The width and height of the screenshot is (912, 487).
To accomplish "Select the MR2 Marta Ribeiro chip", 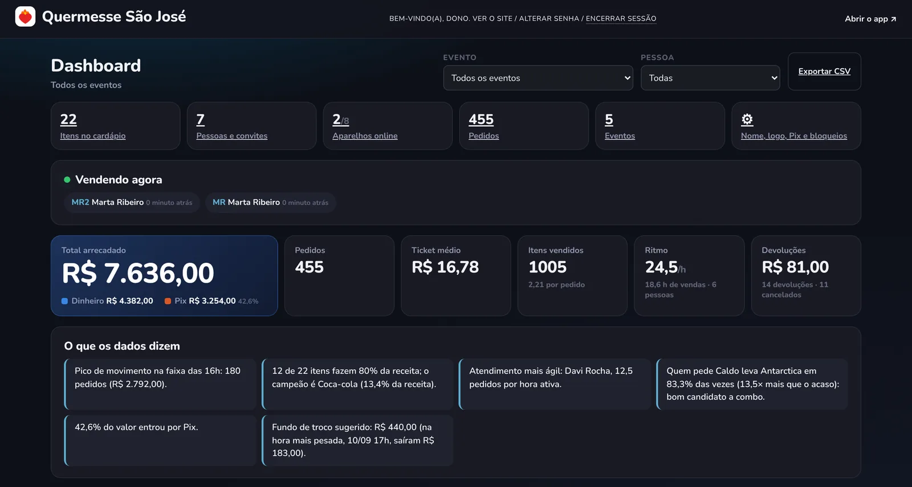I will pos(132,203).
